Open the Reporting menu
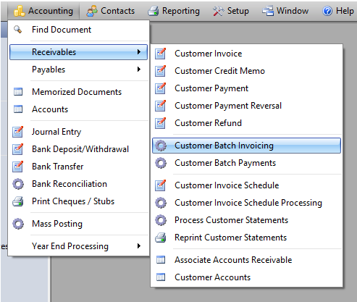The height and width of the screenshot is (302, 357). (174, 11)
